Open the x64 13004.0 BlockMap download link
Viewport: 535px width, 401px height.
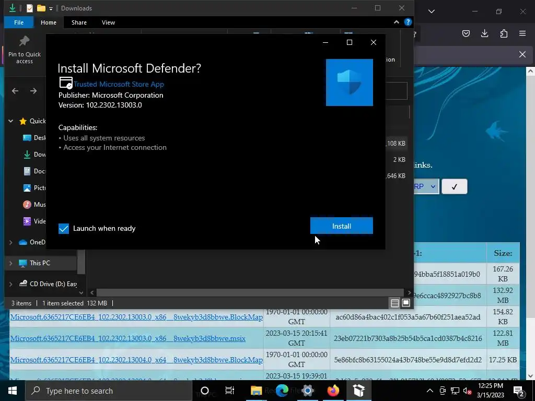[x=136, y=360]
